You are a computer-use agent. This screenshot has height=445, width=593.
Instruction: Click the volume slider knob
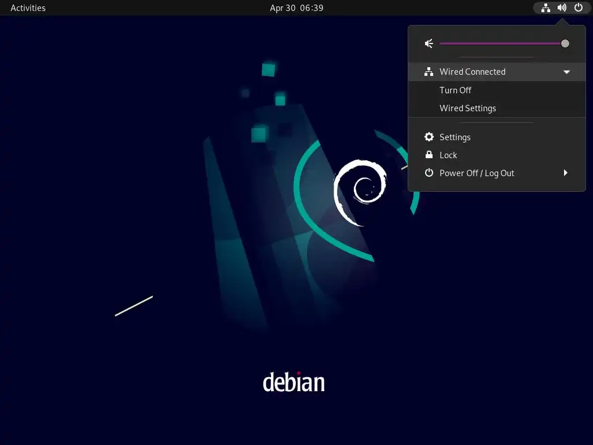point(565,43)
